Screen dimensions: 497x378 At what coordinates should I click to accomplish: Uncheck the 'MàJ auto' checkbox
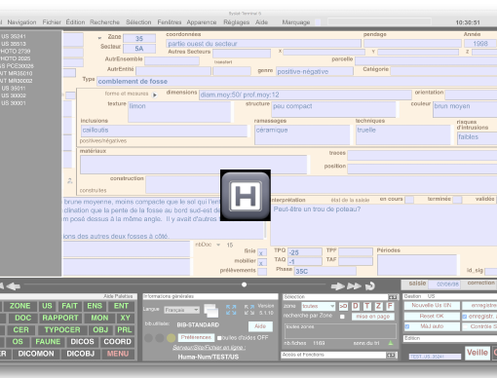pyautogui.click(x=407, y=326)
